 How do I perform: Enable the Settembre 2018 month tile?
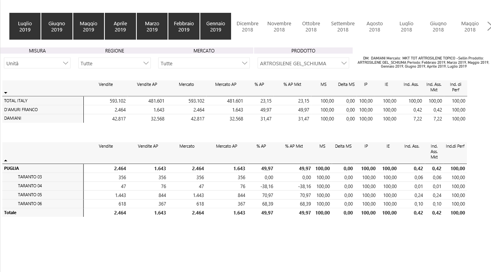343,26
